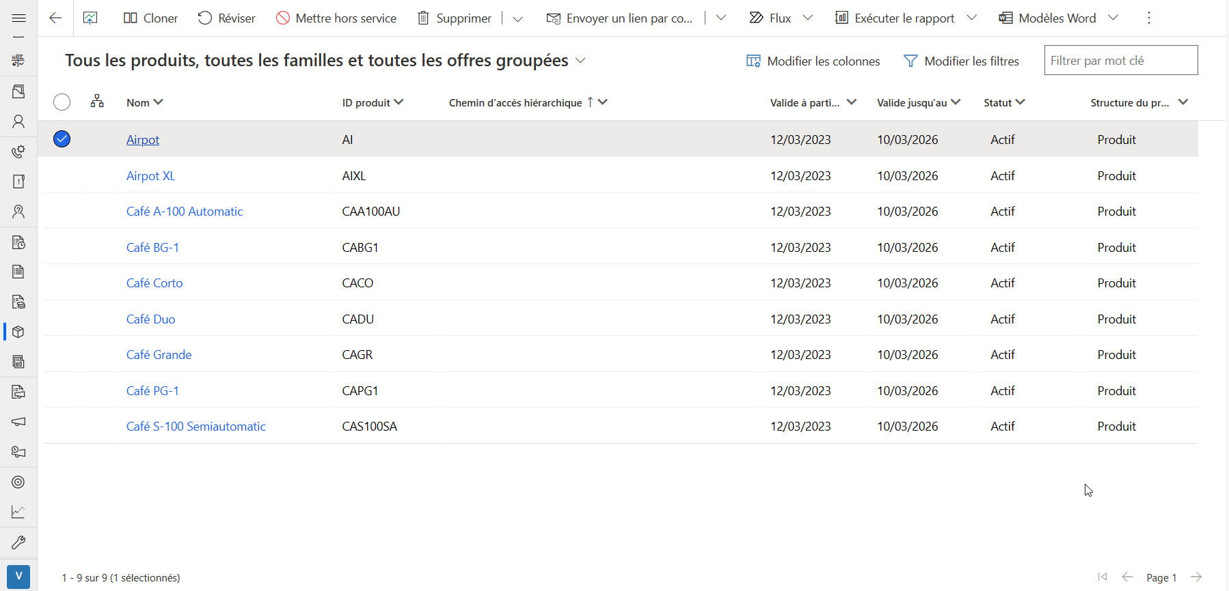The width and height of the screenshot is (1229, 591).
Task: Click the hierarchy icon in the column header
Action: click(x=97, y=102)
